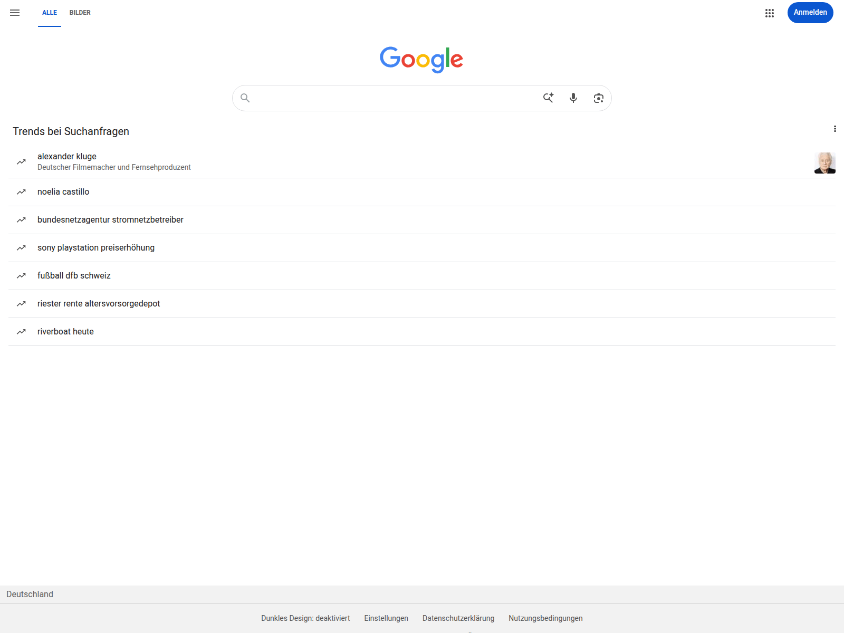
Task: Toggle Dunkles Design: deaktiviert setting
Action: (x=305, y=618)
